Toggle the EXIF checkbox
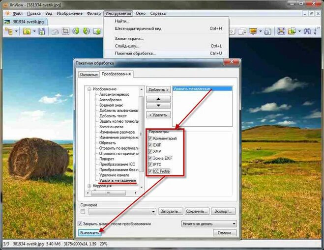Image resolution: width=324 pixels, height=250 pixels. pos(150,145)
